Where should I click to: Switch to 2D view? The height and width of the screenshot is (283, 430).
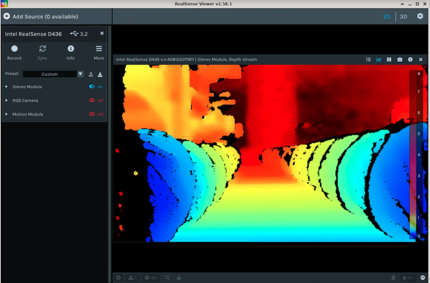[x=387, y=17]
